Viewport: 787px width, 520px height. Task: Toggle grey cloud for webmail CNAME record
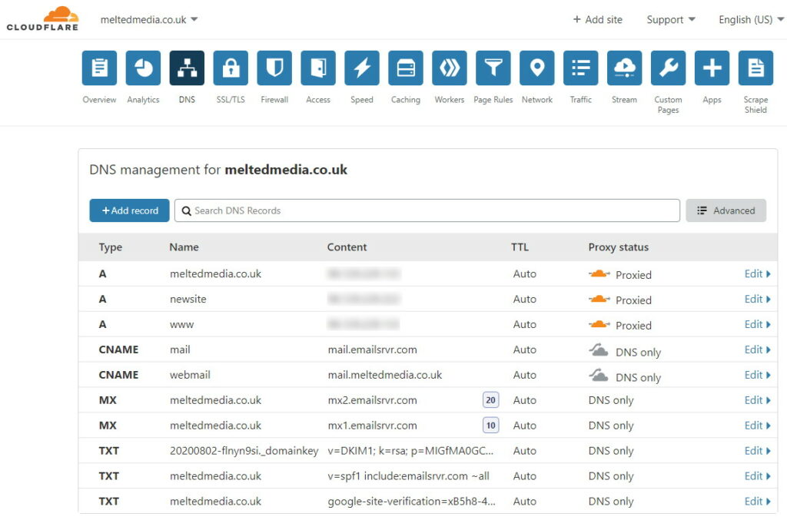(598, 375)
